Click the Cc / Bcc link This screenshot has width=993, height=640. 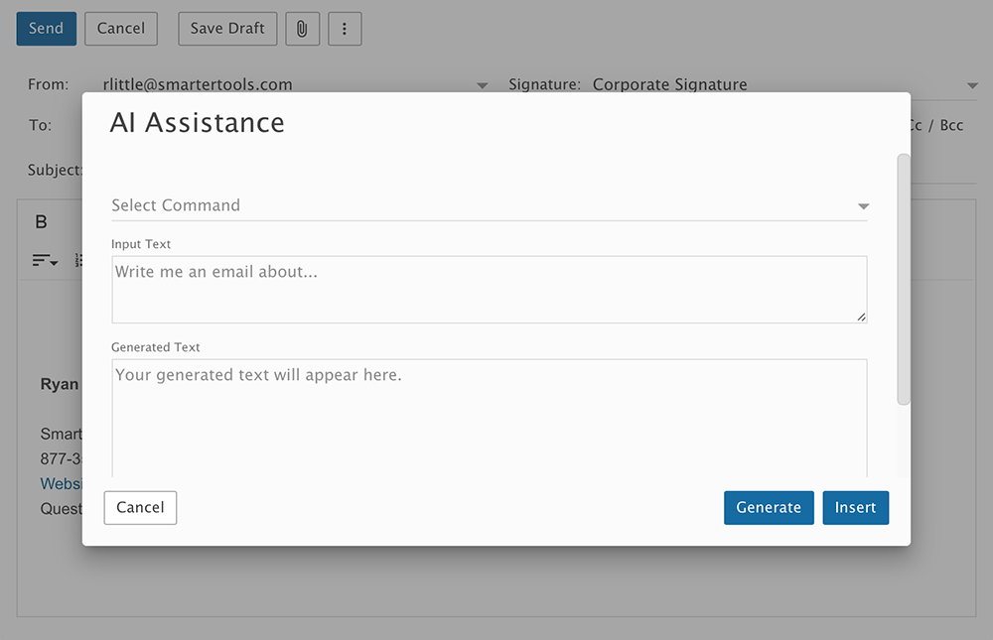(x=937, y=125)
